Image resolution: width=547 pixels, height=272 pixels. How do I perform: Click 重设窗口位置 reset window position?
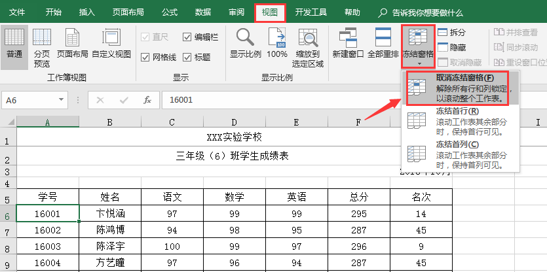[x=520, y=62]
